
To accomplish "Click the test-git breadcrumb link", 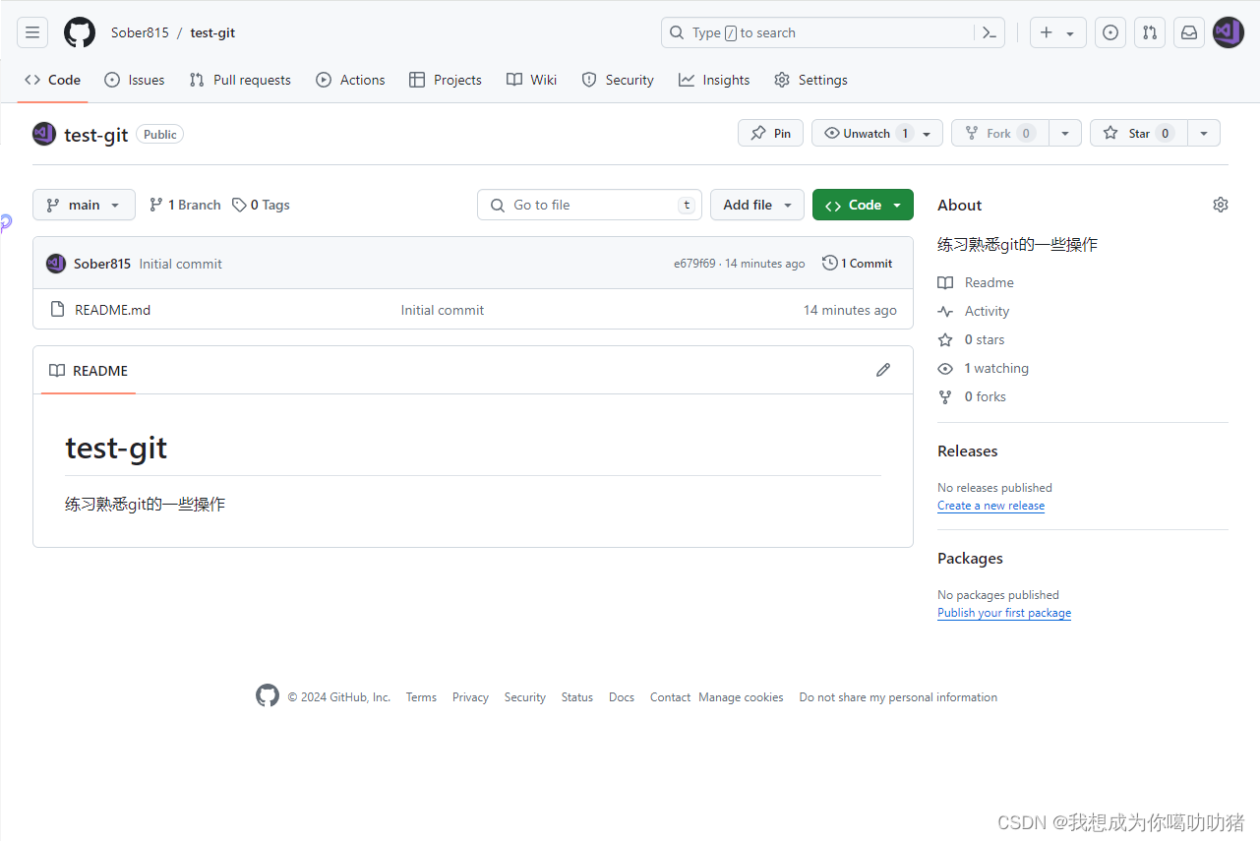I will coord(212,32).
